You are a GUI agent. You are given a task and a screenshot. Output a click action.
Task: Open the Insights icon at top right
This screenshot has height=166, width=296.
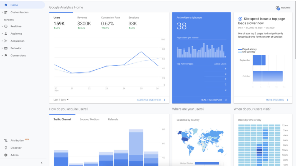coord(278,8)
